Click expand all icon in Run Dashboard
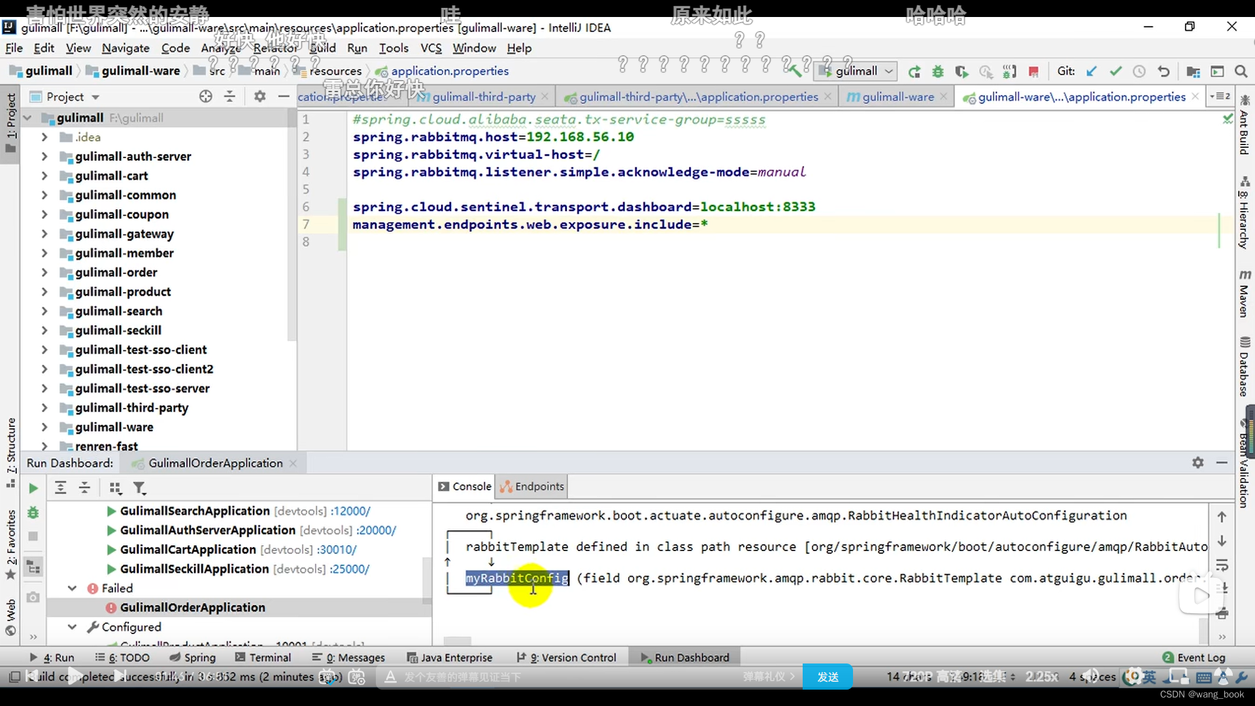This screenshot has height=706, width=1255. pyautogui.click(x=60, y=488)
